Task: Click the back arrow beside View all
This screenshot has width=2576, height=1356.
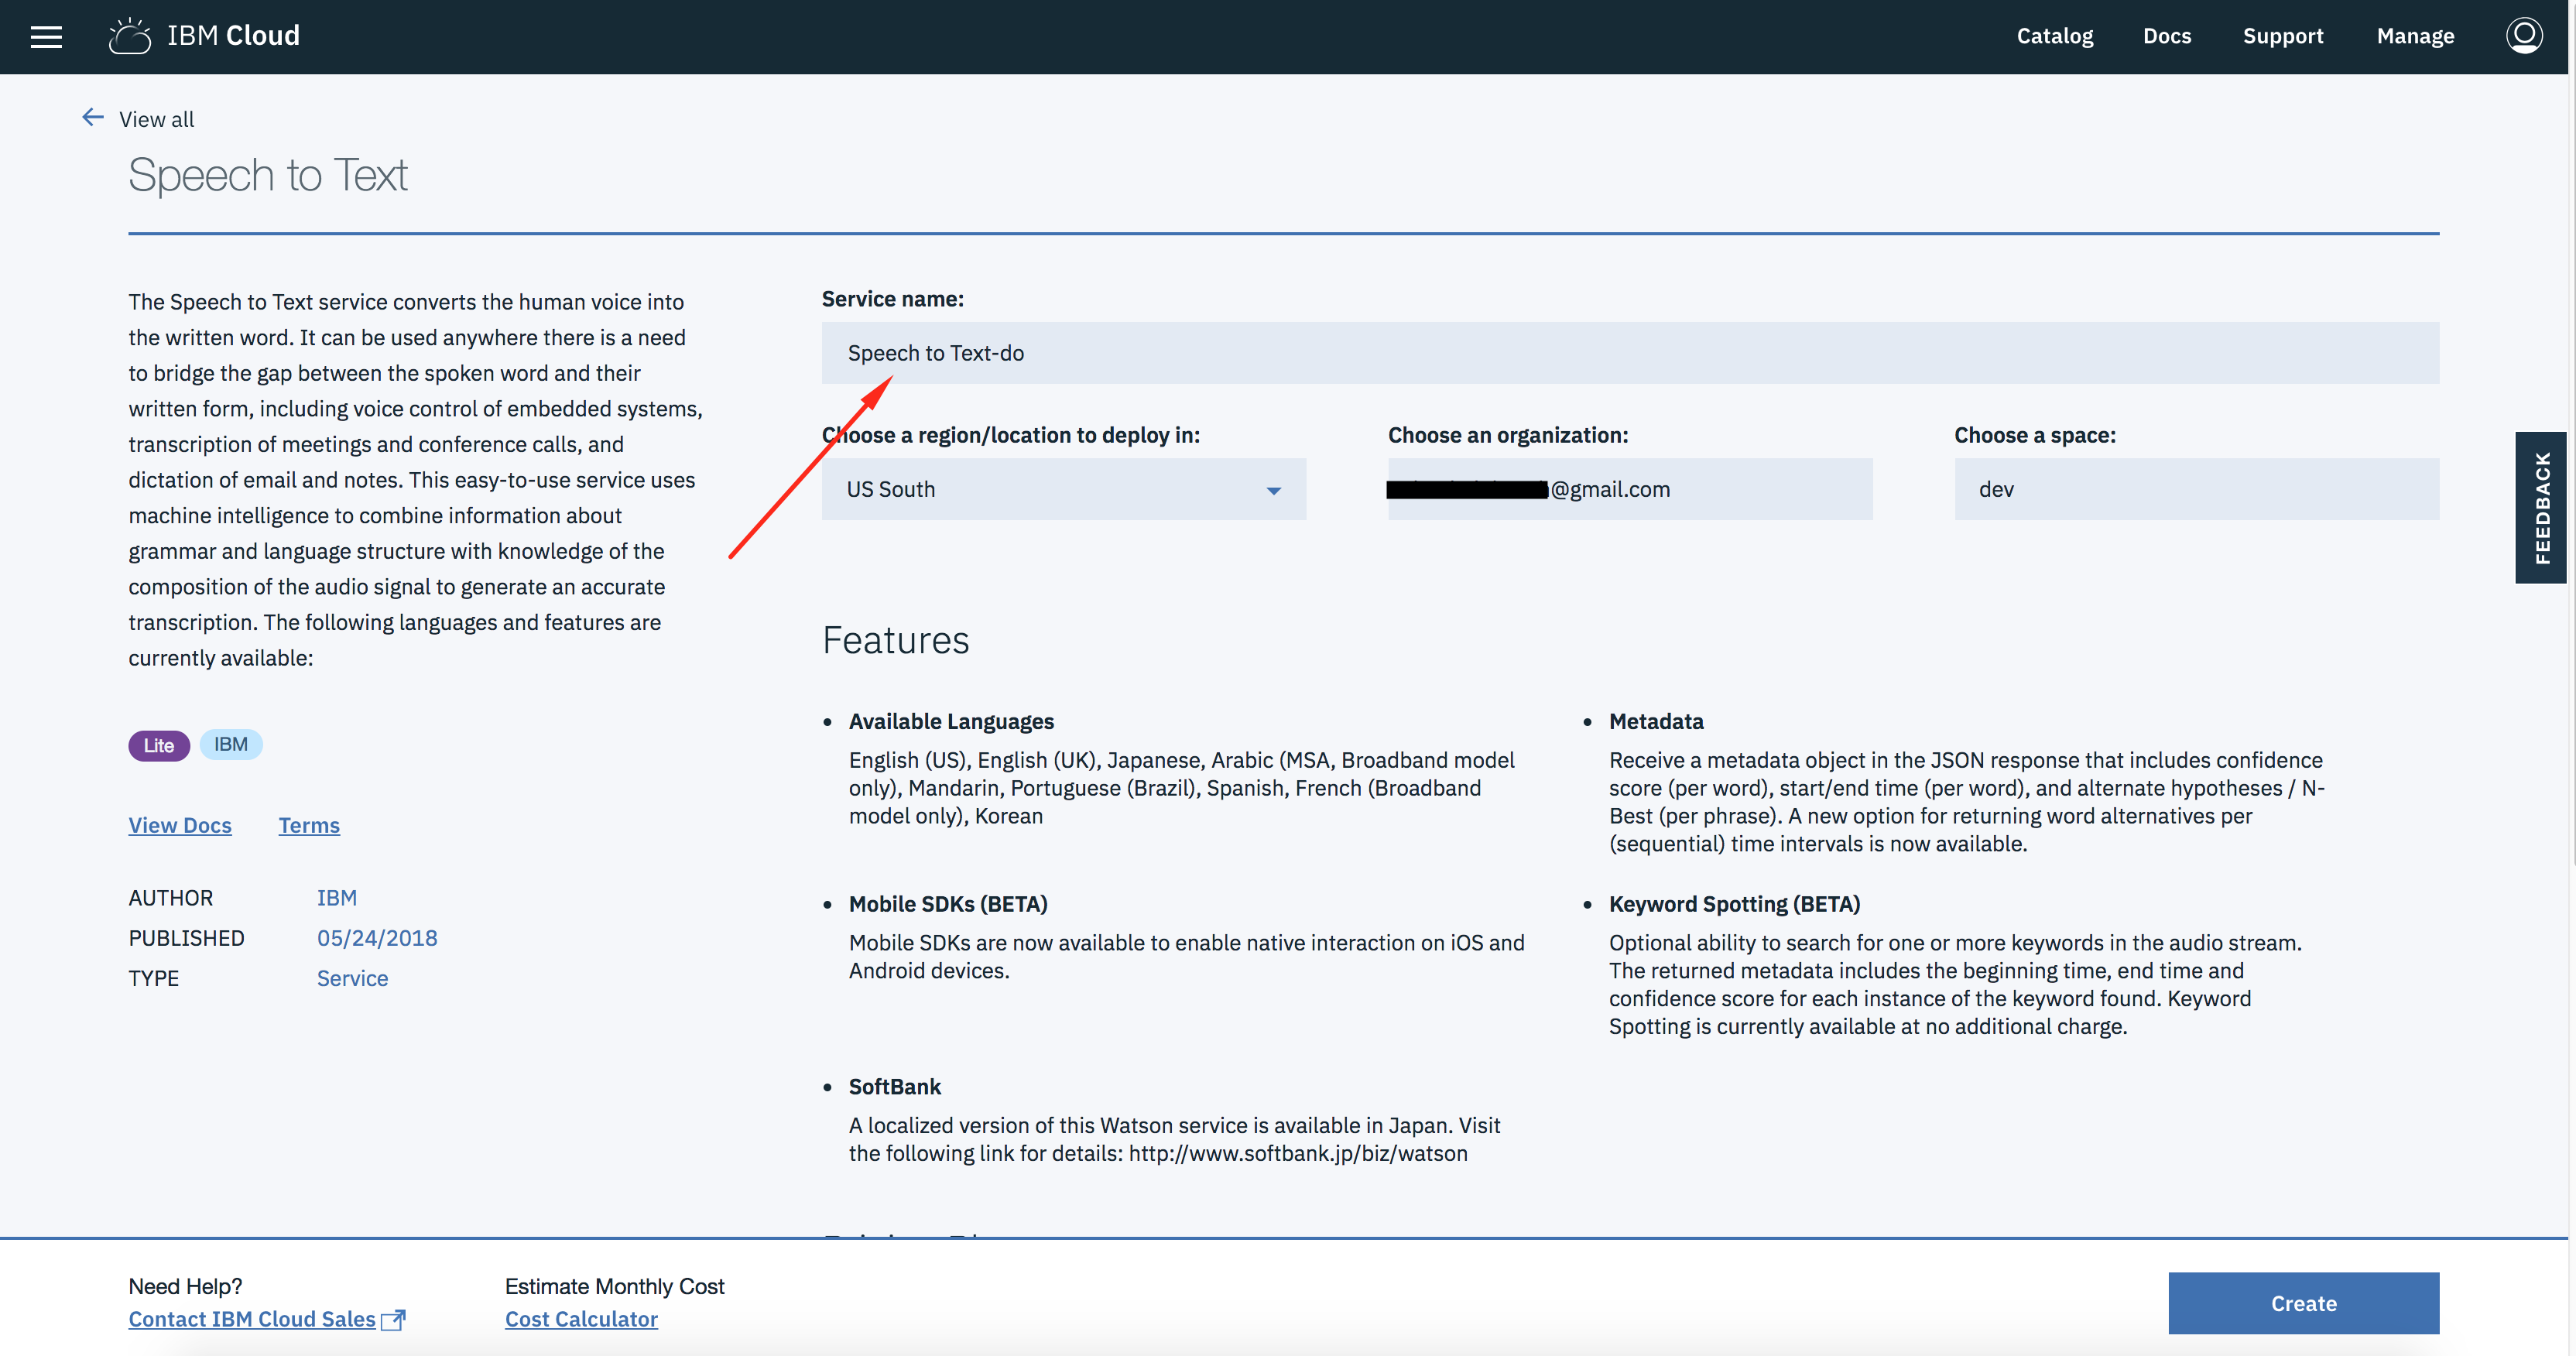Action: coord(93,118)
